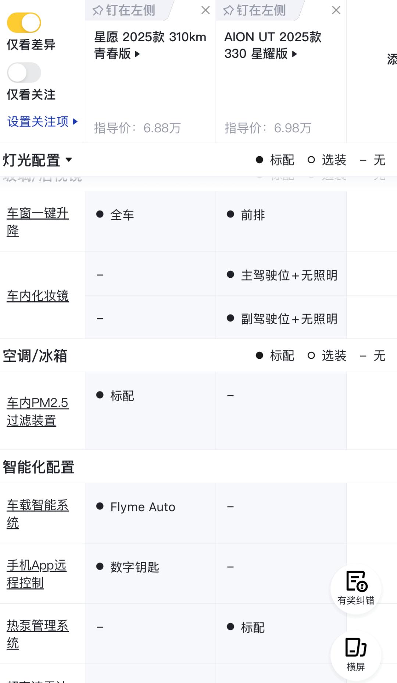Screen dimensions: 397x683
Task: Select the 智能化配置 section header
Action: (x=39, y=467)
